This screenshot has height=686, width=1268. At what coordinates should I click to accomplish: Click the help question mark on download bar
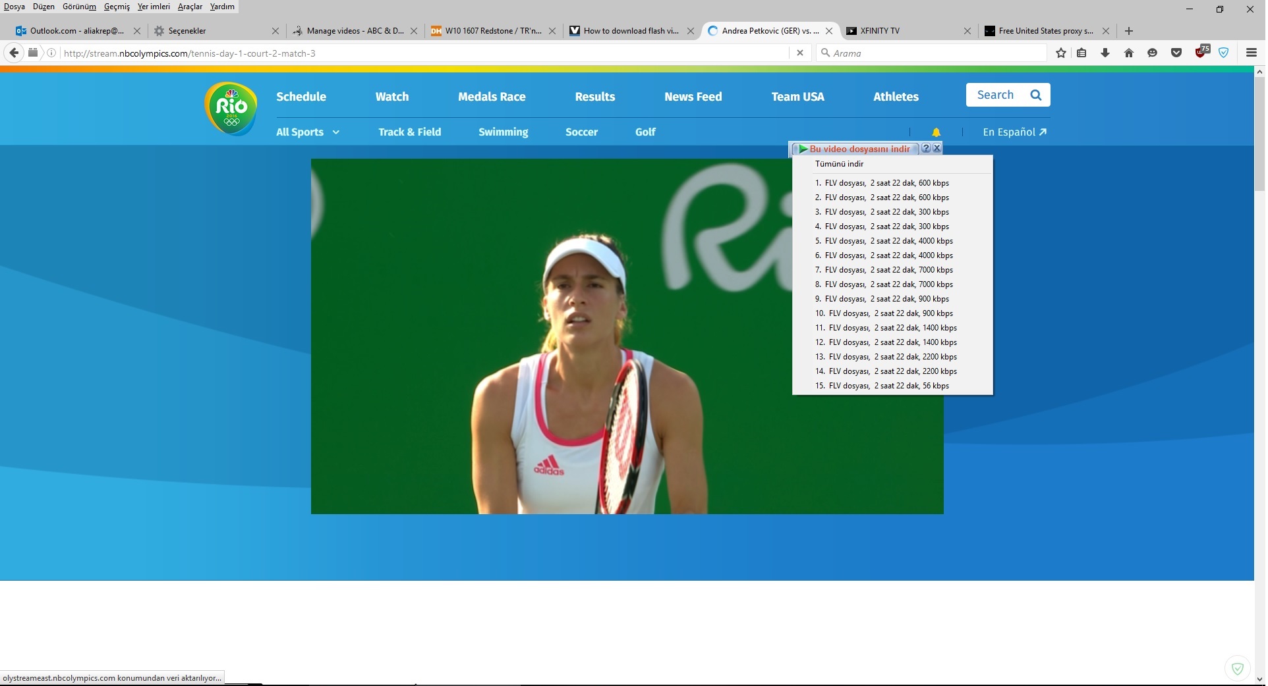926,148
